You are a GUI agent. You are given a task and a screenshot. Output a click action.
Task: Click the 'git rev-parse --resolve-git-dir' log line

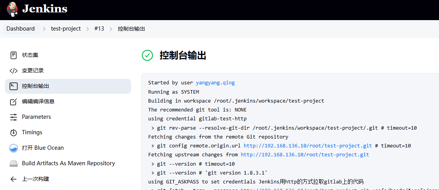[284, 128]
